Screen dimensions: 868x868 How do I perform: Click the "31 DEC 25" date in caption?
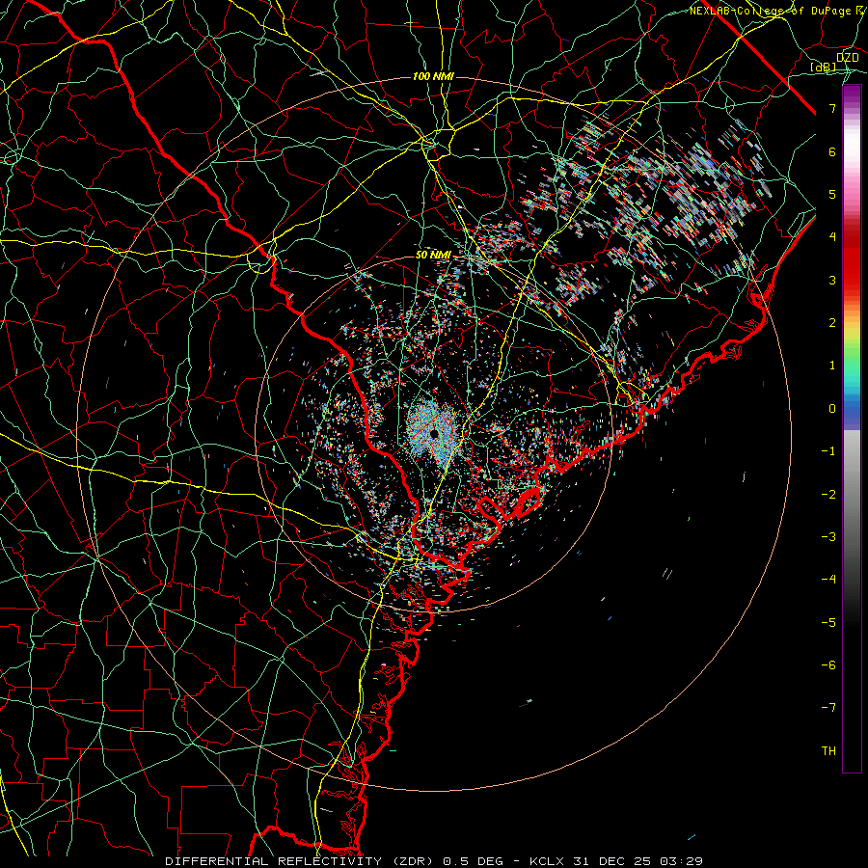pos(613,861)
